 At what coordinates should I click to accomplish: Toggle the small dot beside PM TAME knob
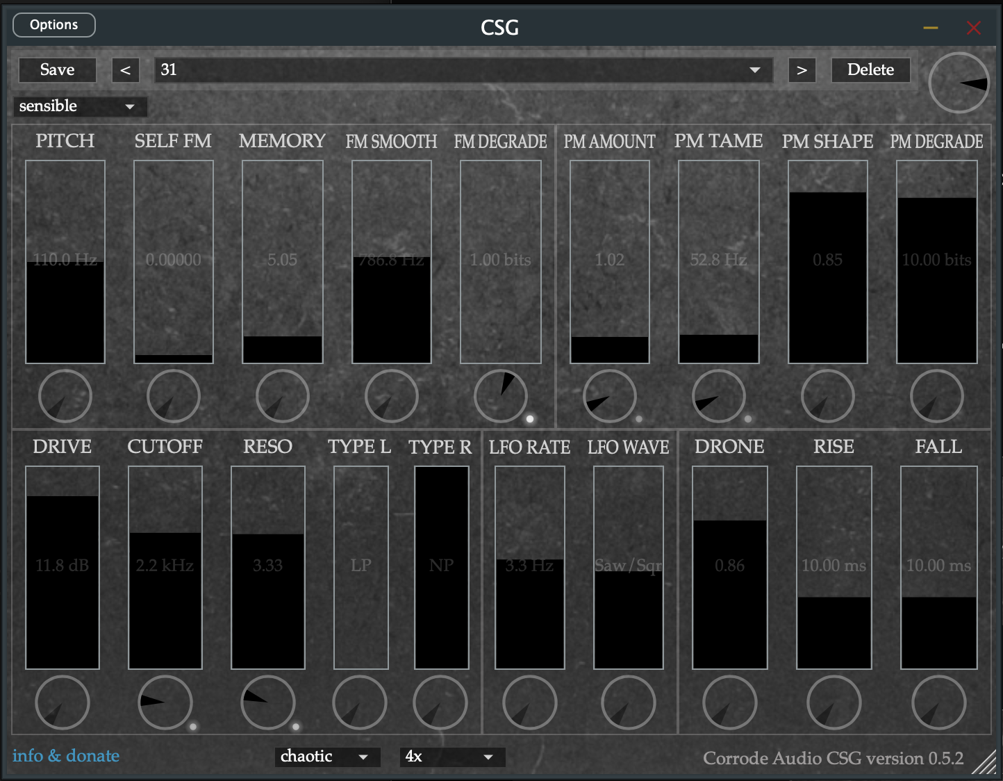point(748,419)
